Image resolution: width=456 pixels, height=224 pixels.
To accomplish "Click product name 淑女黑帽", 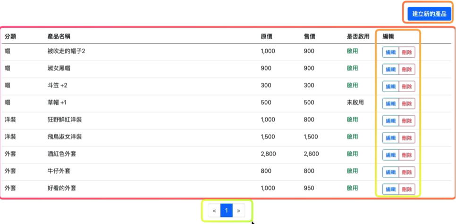I will tap(59, 68).
